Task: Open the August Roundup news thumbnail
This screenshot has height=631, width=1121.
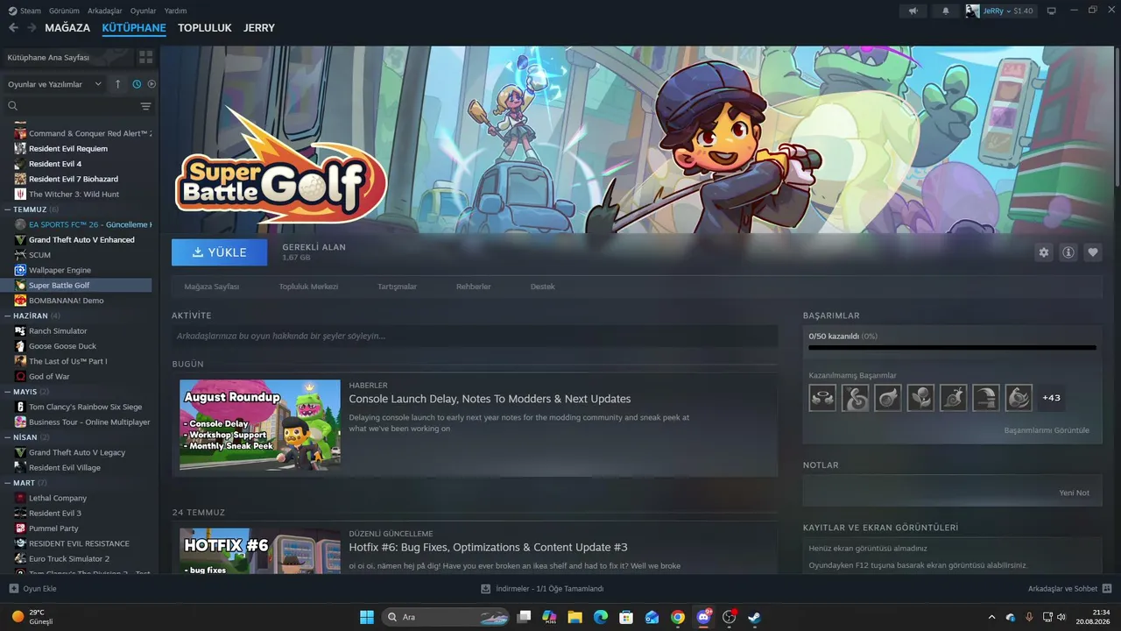Action: 260,425
